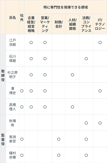Click 秋場 修's circle under IT/テクノロジー
Viewport: 107px width, 163px height.
pyautogui.click(x=100, y=123)
